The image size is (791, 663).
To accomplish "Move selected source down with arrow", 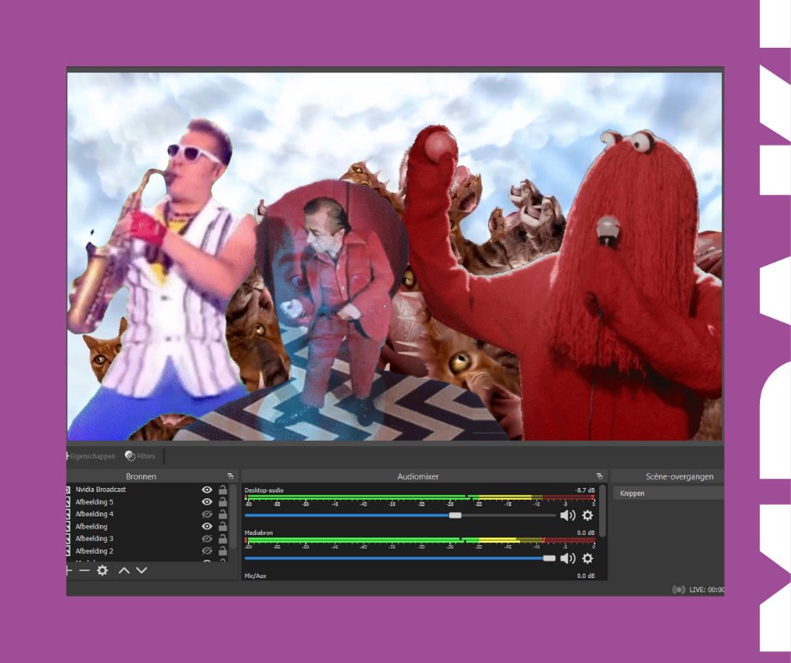I will 141,570.
